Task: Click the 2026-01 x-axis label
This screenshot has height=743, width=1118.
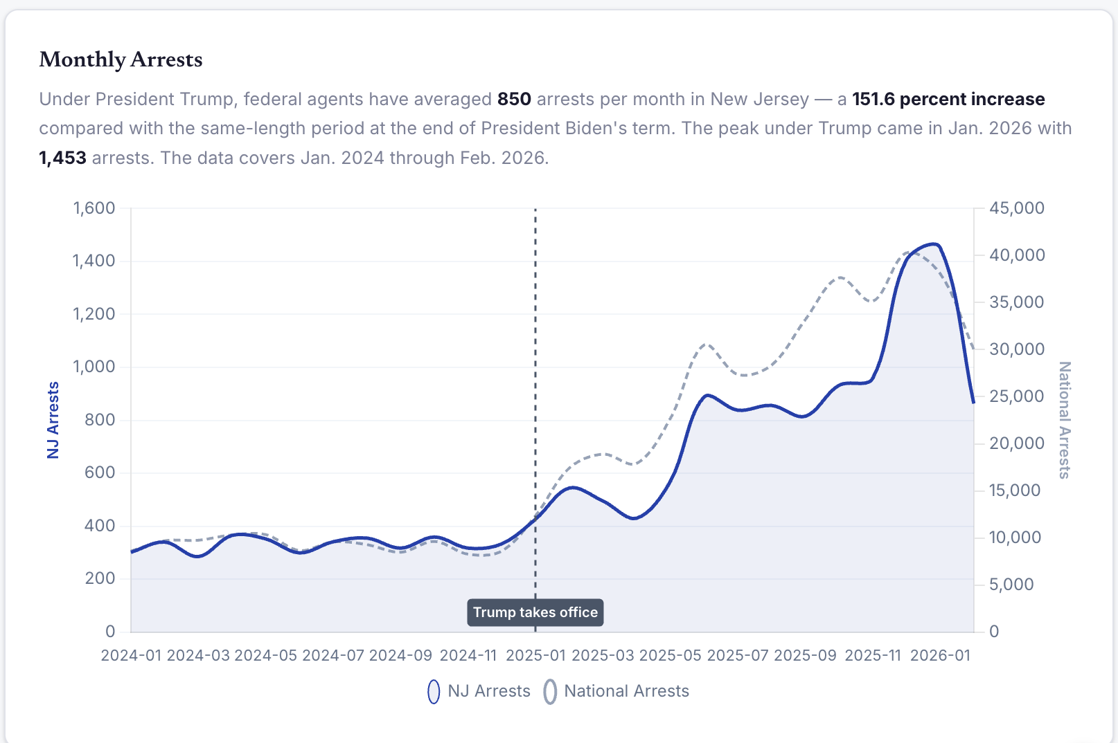Action: click(x=940, y=655)
